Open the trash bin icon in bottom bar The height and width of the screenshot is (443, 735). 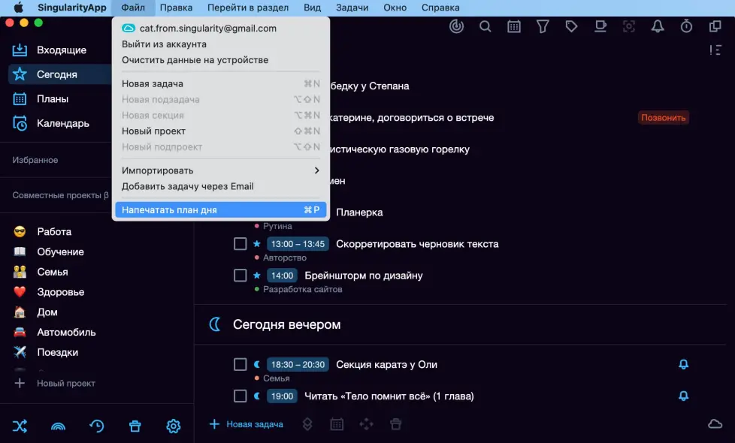[135, 426]
